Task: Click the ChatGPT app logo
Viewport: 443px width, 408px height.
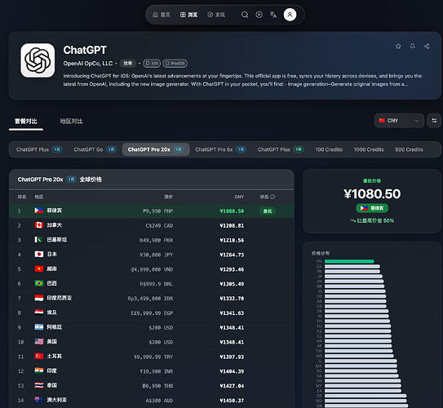Action: [x=38, y=60]
